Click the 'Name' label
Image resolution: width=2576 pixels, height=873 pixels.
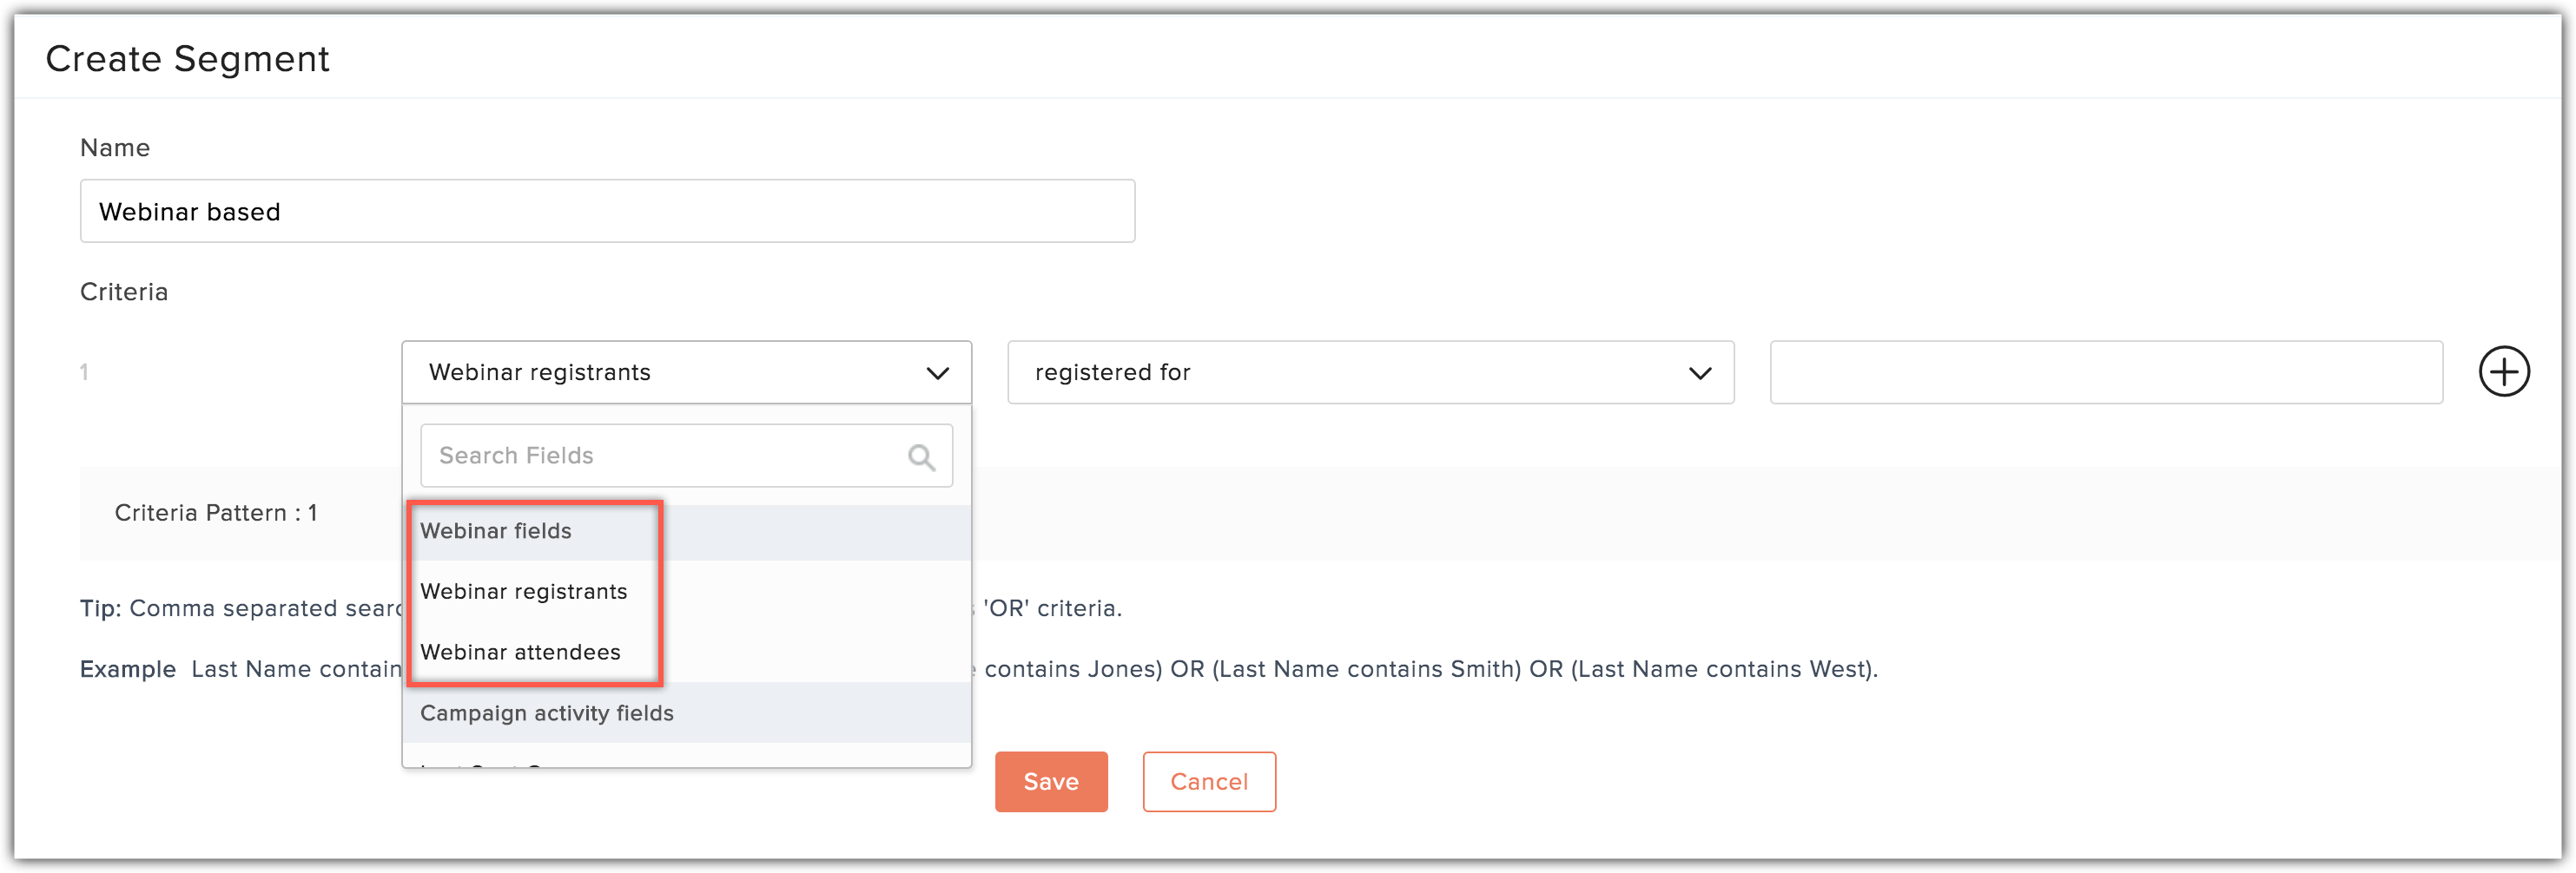pyautogui.click(x=115, y=148)
